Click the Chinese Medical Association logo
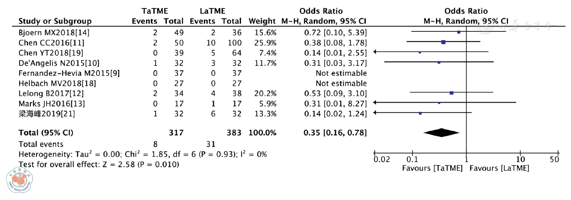The width and height of the screenshot is (571, 200). pos(19,180)
